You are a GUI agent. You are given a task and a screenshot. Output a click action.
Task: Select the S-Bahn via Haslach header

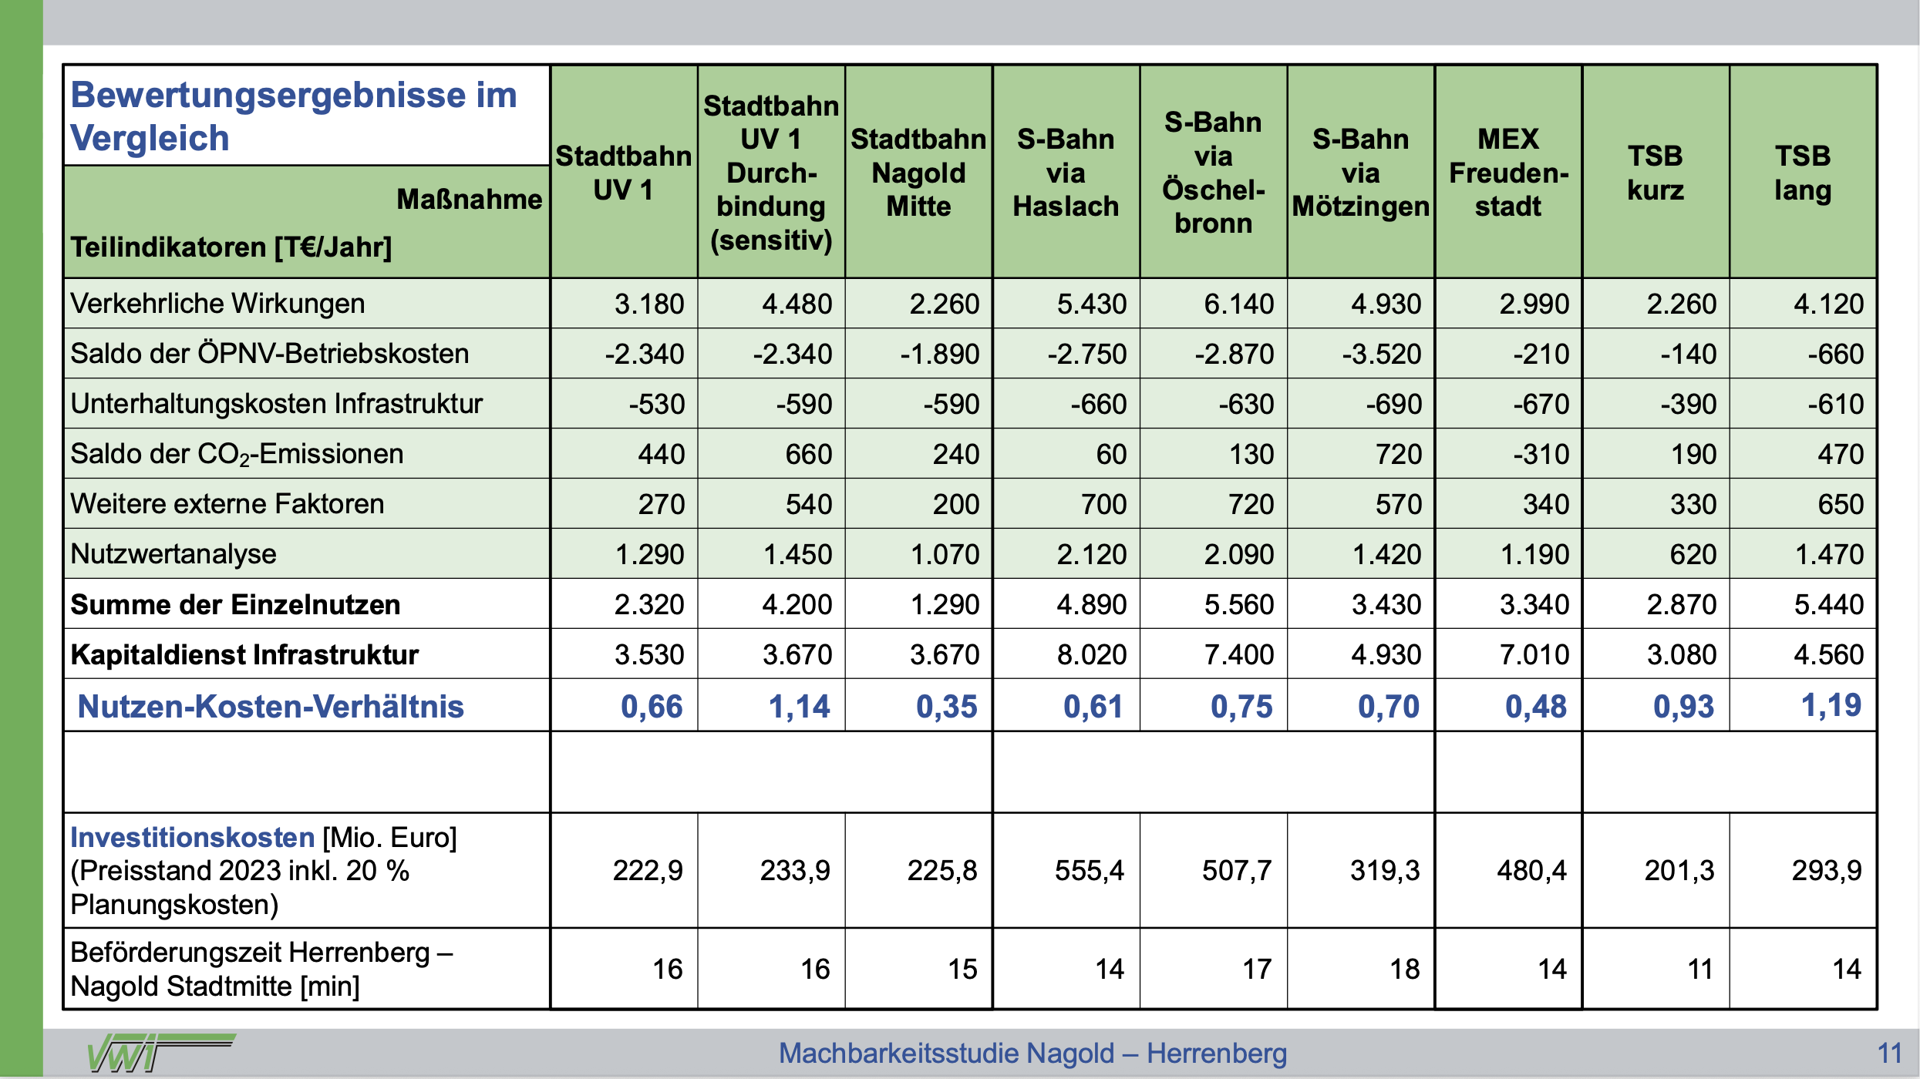coord(1066,173)
